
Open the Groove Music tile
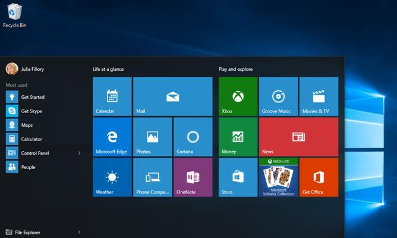coord(278,96)
